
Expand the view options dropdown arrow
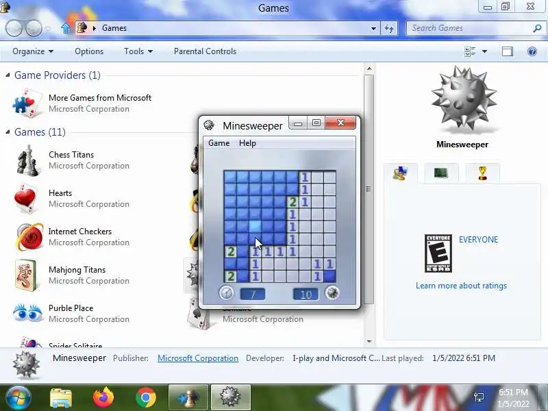[x=484, y=52]
